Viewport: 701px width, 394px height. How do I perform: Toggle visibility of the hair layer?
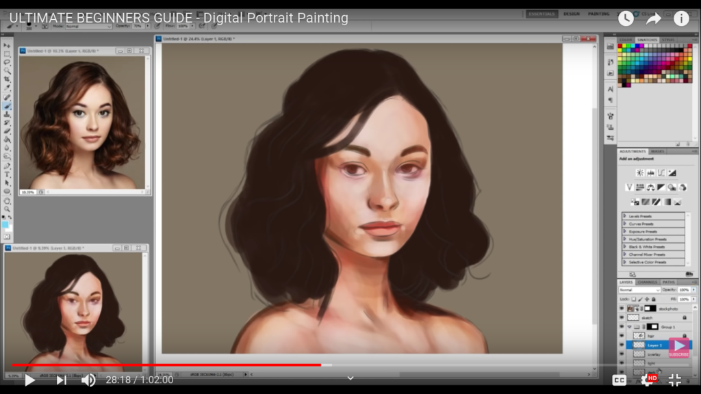pos(622,336)
